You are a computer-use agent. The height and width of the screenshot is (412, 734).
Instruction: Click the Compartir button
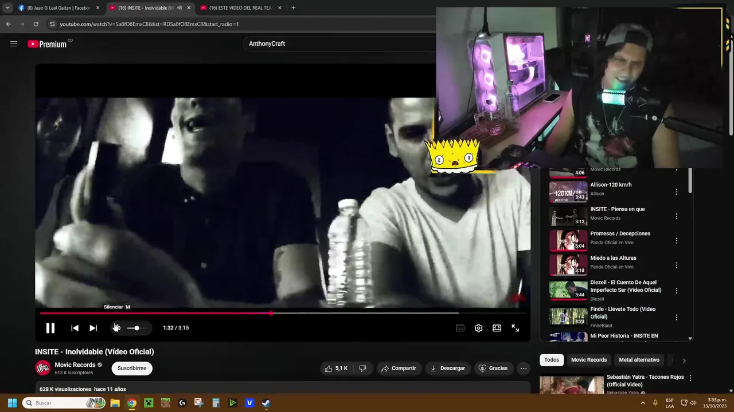point(399,368)
